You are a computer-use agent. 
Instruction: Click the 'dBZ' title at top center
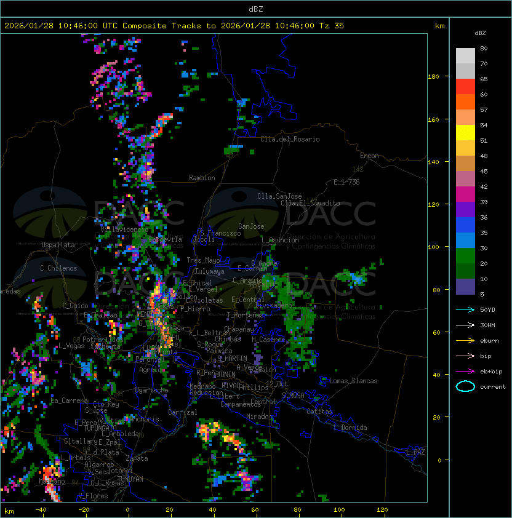pos(256,9)
